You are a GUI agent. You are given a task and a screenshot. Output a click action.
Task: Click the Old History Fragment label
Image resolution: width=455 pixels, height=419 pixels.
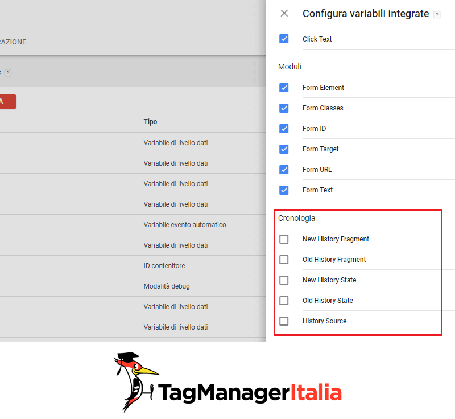(334, 260)
